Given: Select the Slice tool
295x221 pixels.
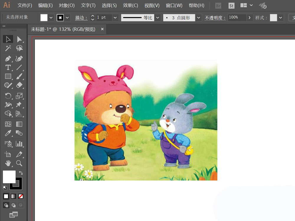Looking at the screenshot, I should pyautogui.click(x=19, y=154).
